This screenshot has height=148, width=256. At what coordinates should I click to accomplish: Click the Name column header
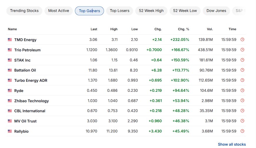click(12, 29)
